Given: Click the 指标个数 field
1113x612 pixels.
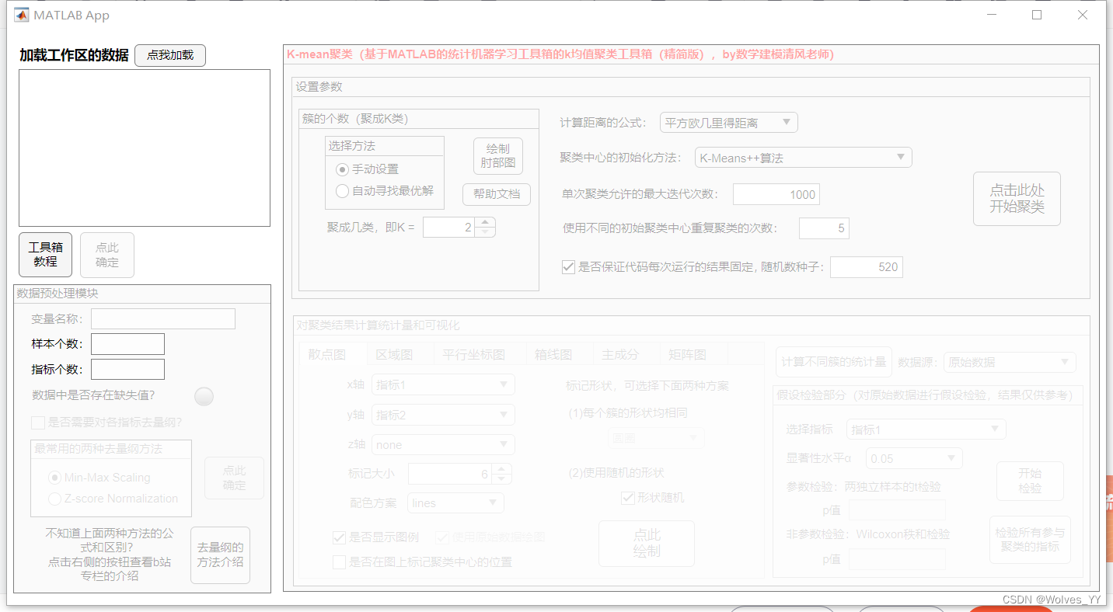Looking at the screenshot, I should coord(127,369).
